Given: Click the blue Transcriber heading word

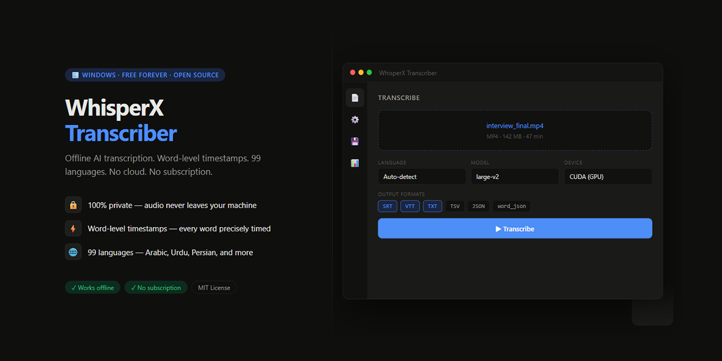Looking at the screenshot, I should click(x=121, y=134).
